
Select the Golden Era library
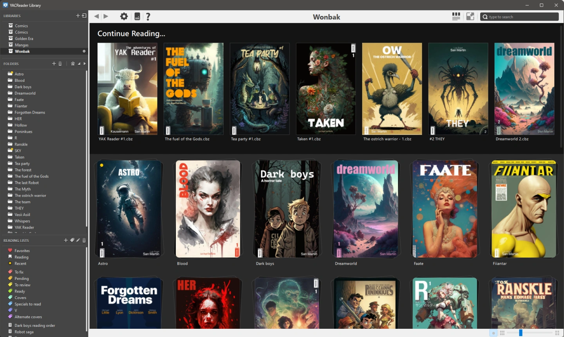pos(24,38)
